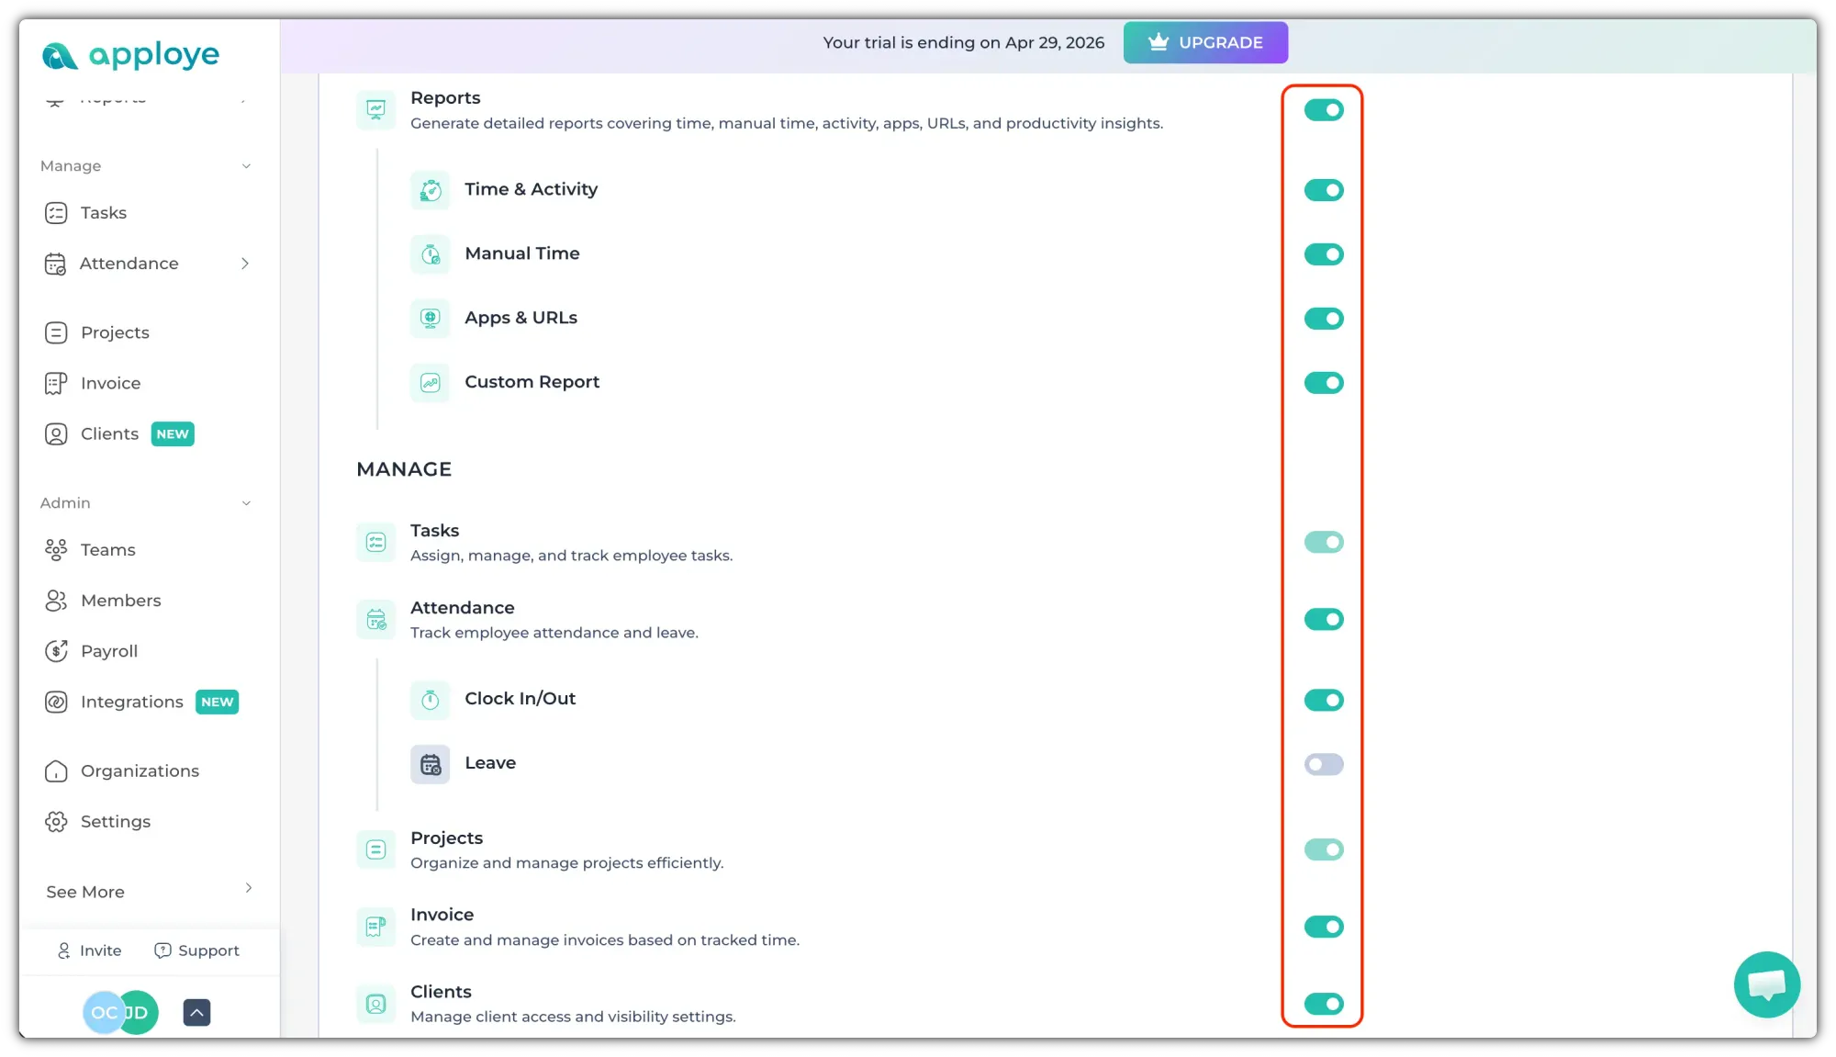Click the UPGRADE button
This screenshot has height=1057, width=1836.
coord(1205,42)
